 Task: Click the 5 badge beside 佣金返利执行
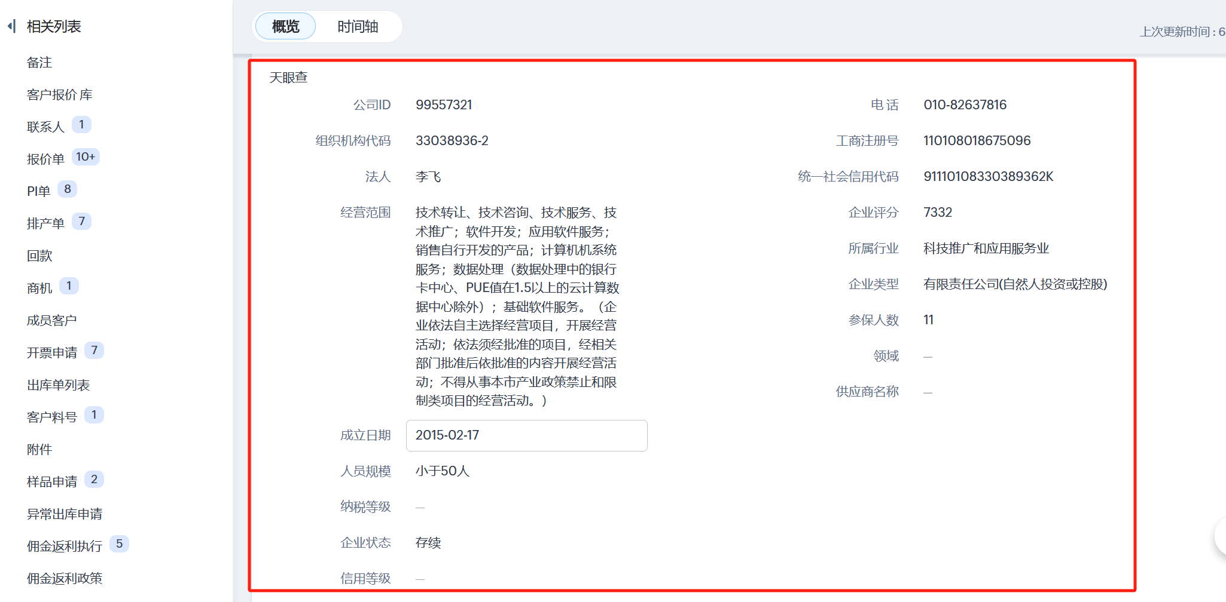tap(120, 544)
